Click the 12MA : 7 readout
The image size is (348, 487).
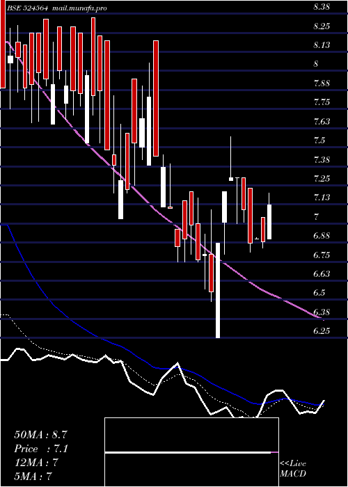pyautogui.click(x=36, y=463)
